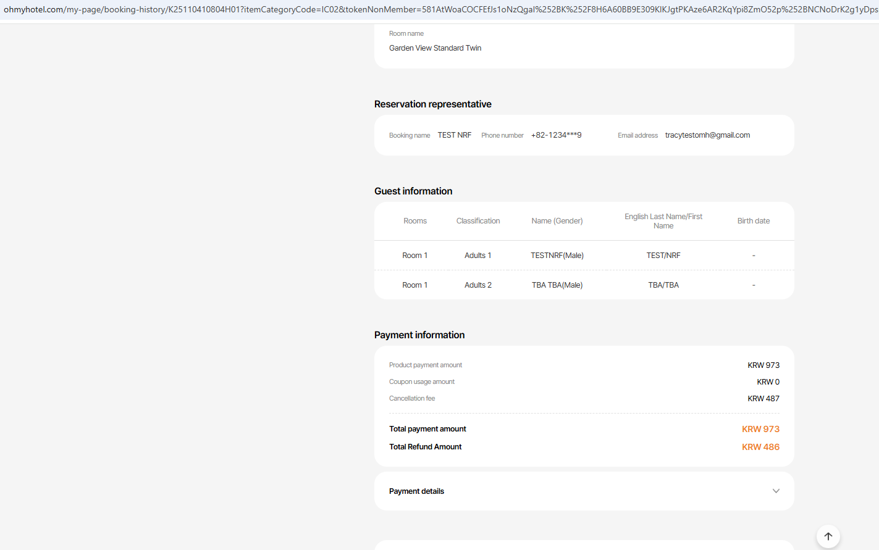Image resolution: width=879 pixels, height=550 pixels.
Task: Click the Cancellation fee value KRW 487
Action: point(763,399)
